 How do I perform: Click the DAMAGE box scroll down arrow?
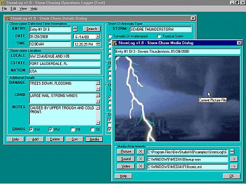(x=98, y=89)
